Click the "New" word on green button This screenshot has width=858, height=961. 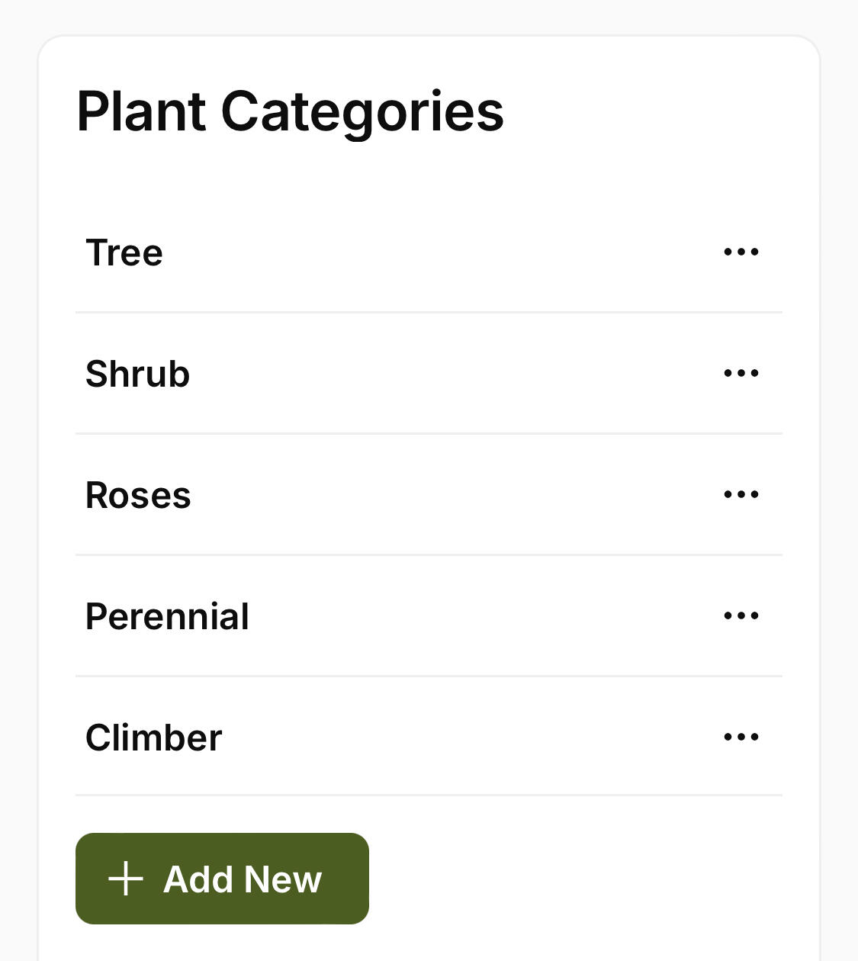283,879
